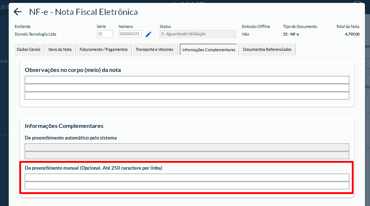The height and width of the screenshot is (206, 370).
Task: Focus second line of Observações no corpo
Action: point(187,88)
